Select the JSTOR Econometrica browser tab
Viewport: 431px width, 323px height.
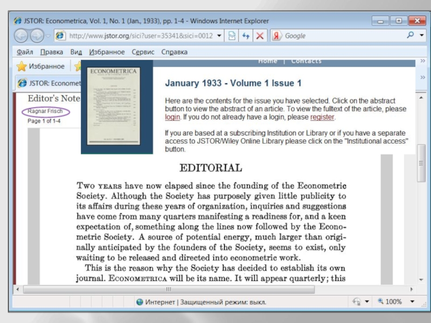click(48, 83)
